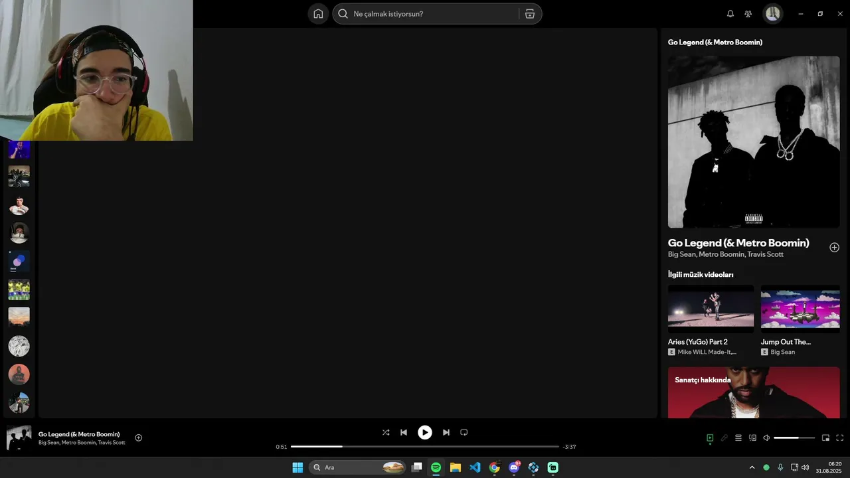This screenshot has height=478, width=850.
Task: Open the white-shirt artist in sidebar
Action: [x=19, y=204]
